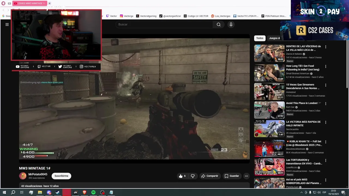Open the @vectorgaoficial TikTok bookmark
The image size is (349, 196).
170,16
